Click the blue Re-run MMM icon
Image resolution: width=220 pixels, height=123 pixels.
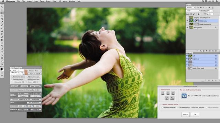pyautogui.click(x=184, y=96)
